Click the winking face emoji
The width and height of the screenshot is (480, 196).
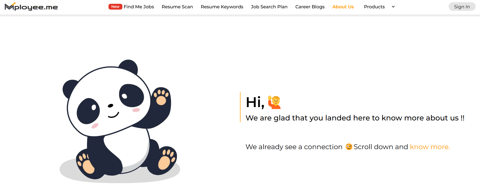click(349, 147)
